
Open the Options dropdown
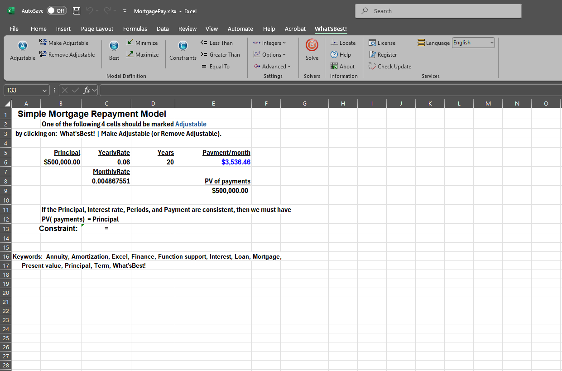[269, 55]
